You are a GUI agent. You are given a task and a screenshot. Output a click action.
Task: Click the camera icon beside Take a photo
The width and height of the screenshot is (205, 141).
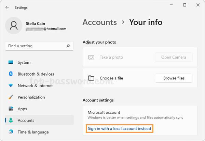pos(91,57)
